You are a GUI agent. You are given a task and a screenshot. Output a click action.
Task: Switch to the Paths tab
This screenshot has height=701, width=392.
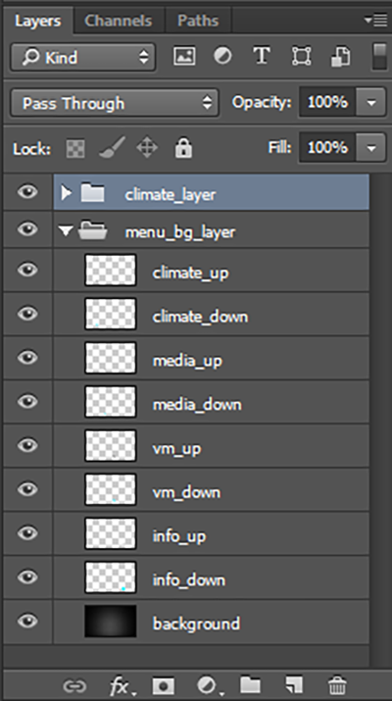coord(198,21)
